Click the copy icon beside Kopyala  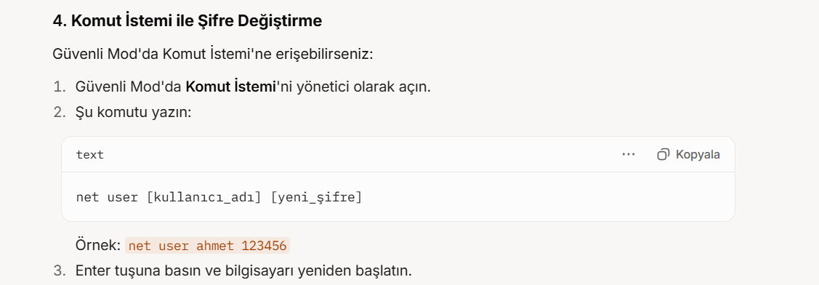[x=663, y=154]
